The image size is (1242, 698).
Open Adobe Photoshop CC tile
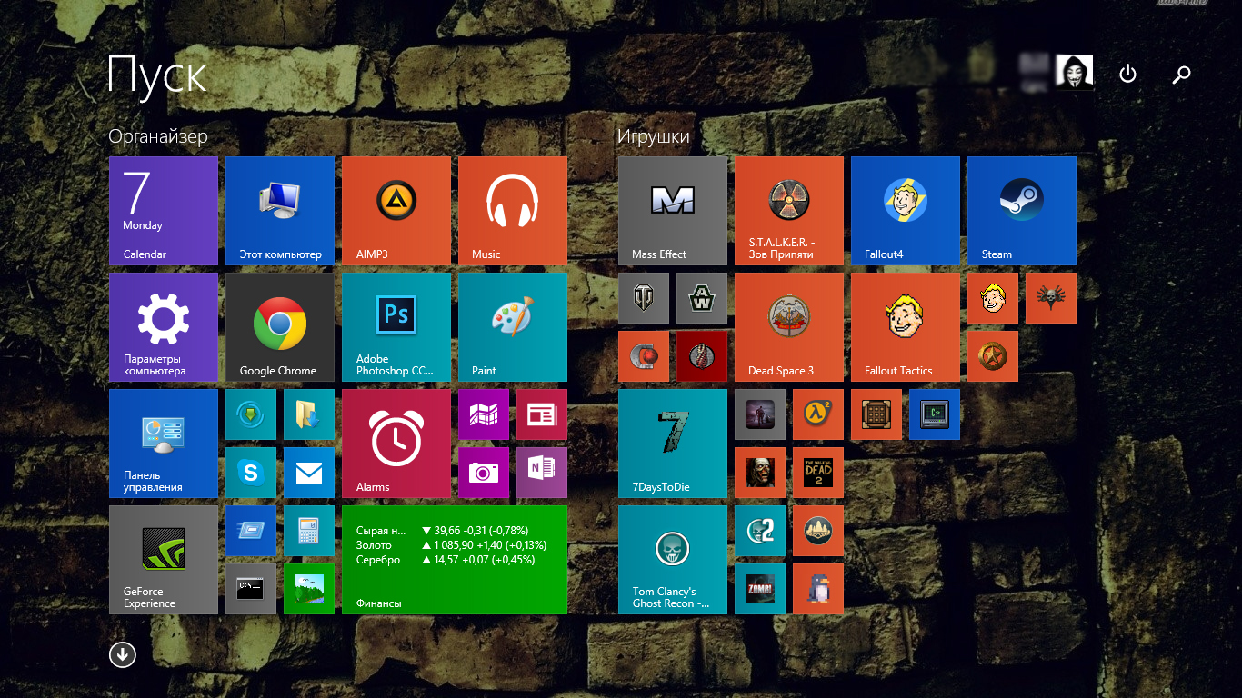pyautogui.click(x=396, y=326)
